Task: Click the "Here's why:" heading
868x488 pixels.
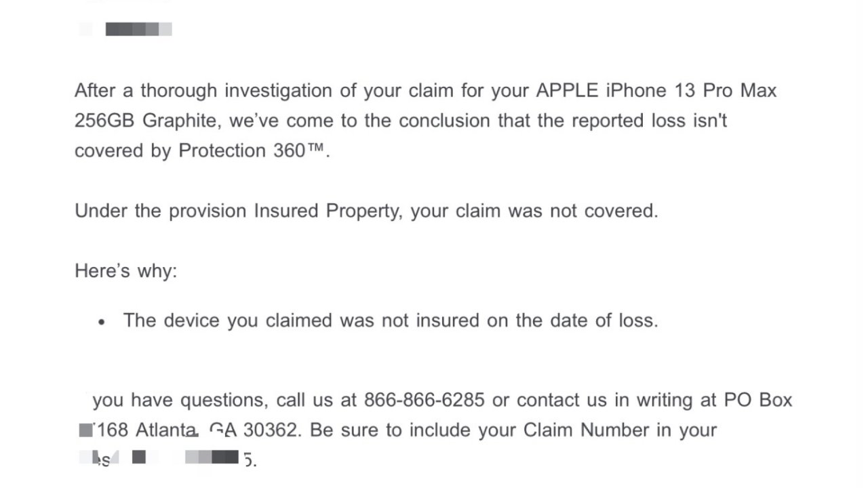Action: pyautogui.click(x=125, y=271)
